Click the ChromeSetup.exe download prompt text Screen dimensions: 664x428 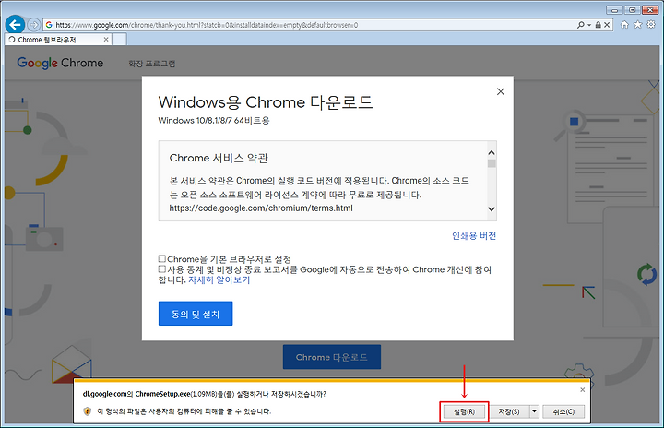[x=204, y=394]
